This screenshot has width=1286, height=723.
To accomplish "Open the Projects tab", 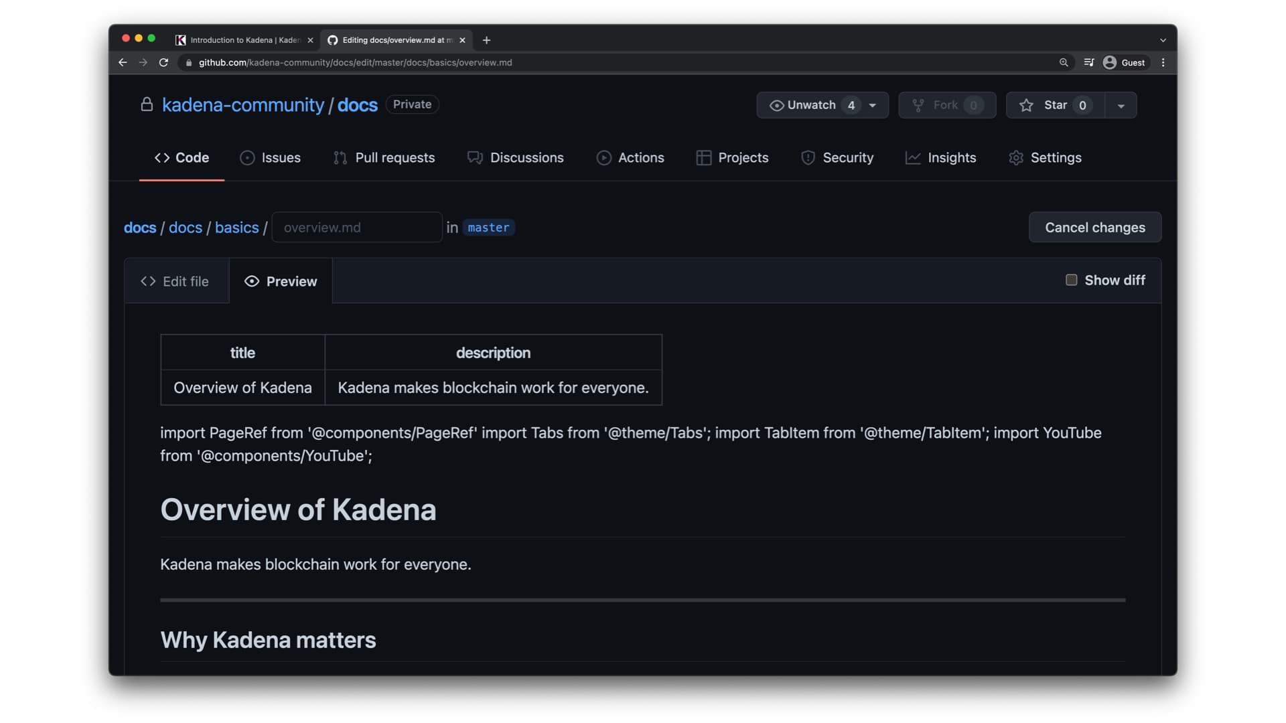I will click(732, 157).
